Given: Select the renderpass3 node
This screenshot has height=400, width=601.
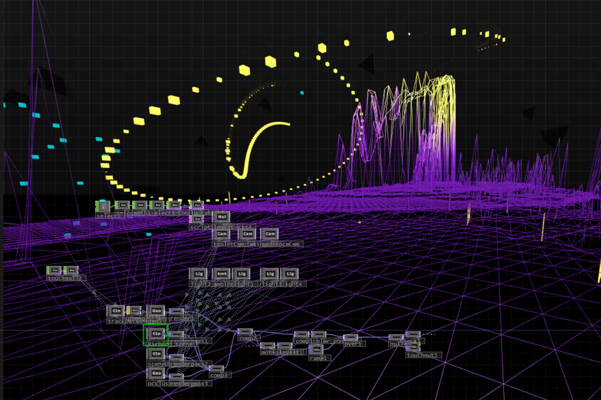Looking at the screenshot, I should (176, 376).
